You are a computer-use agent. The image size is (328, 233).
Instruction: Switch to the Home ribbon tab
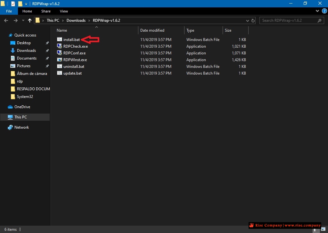pyautogui.click(x=27, y=11)
